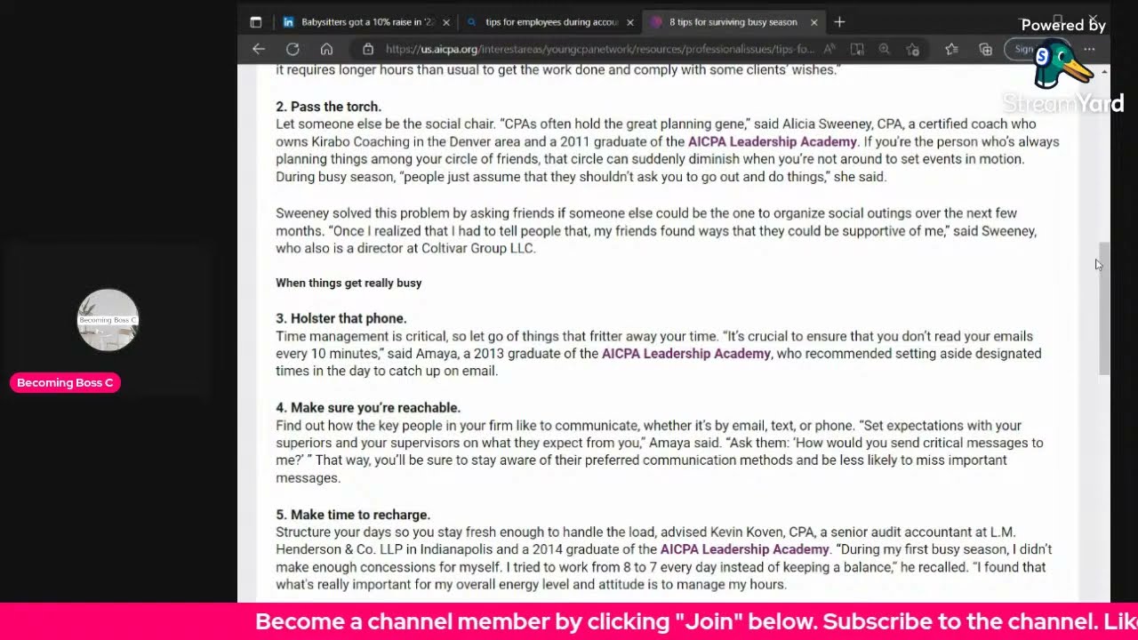Click the heading '3. Holster that phone.'
1138x640 pixels.
(341, 318)
